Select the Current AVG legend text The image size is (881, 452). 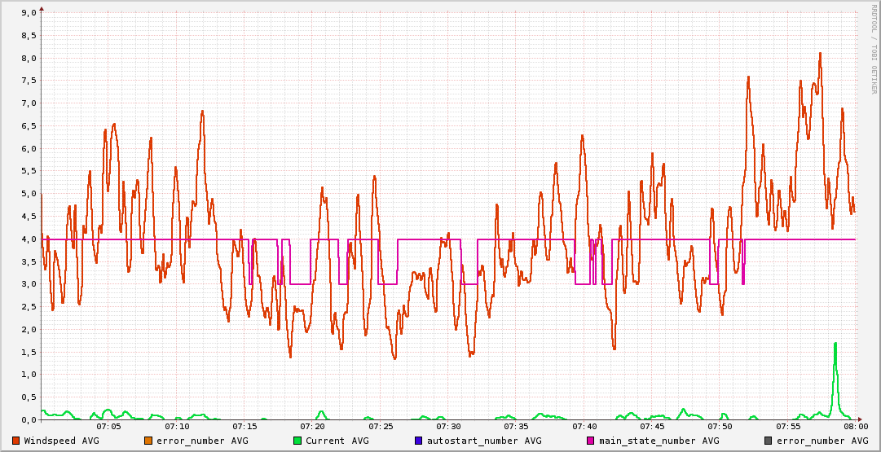point(339,441)
